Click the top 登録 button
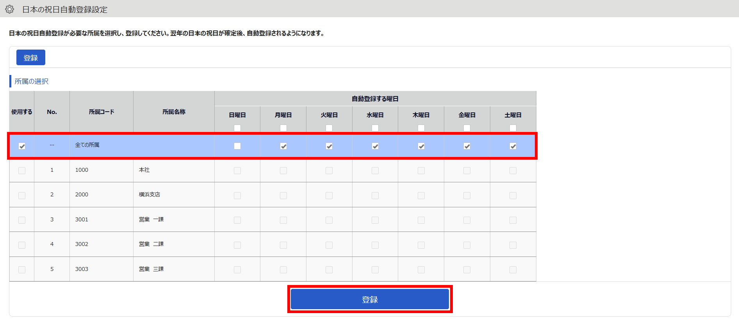 (x=31, y=57)
